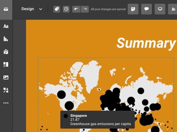
Task: Redo the last undone change
Action: [85, 9]
